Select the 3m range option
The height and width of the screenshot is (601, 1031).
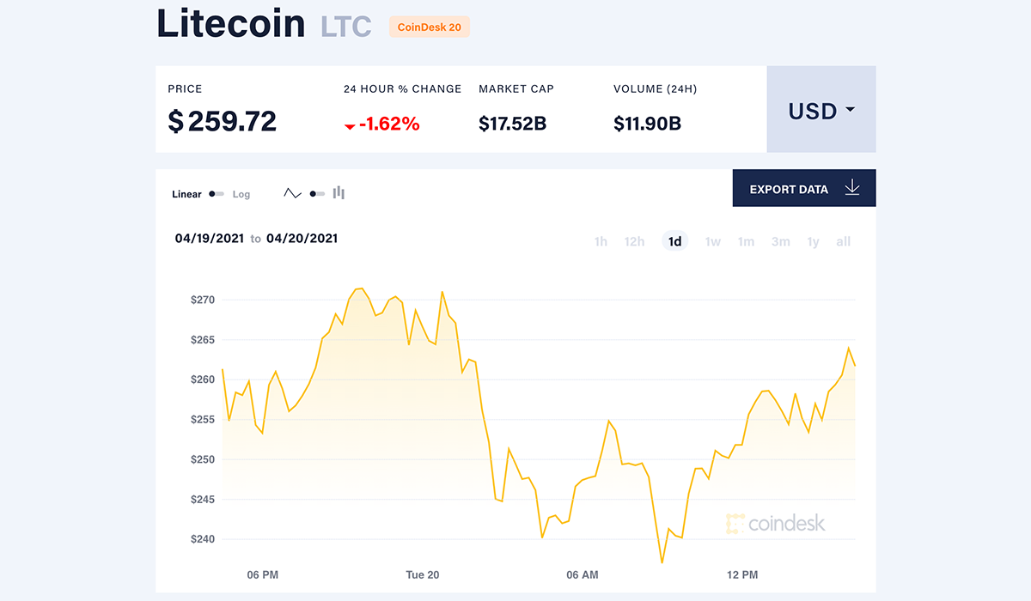click(780, 241)
